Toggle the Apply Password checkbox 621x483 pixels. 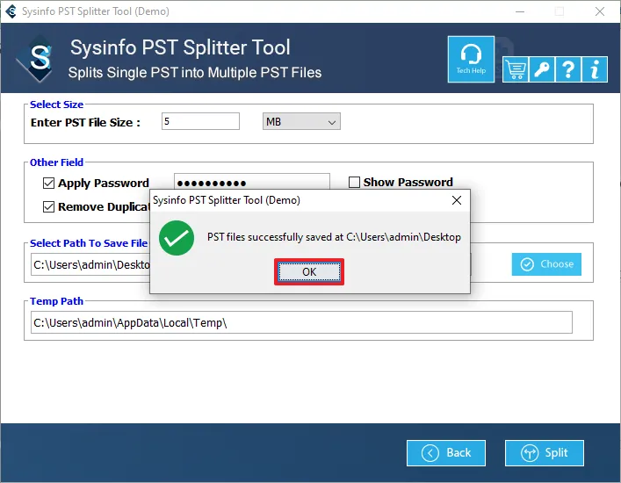[48, 183]
